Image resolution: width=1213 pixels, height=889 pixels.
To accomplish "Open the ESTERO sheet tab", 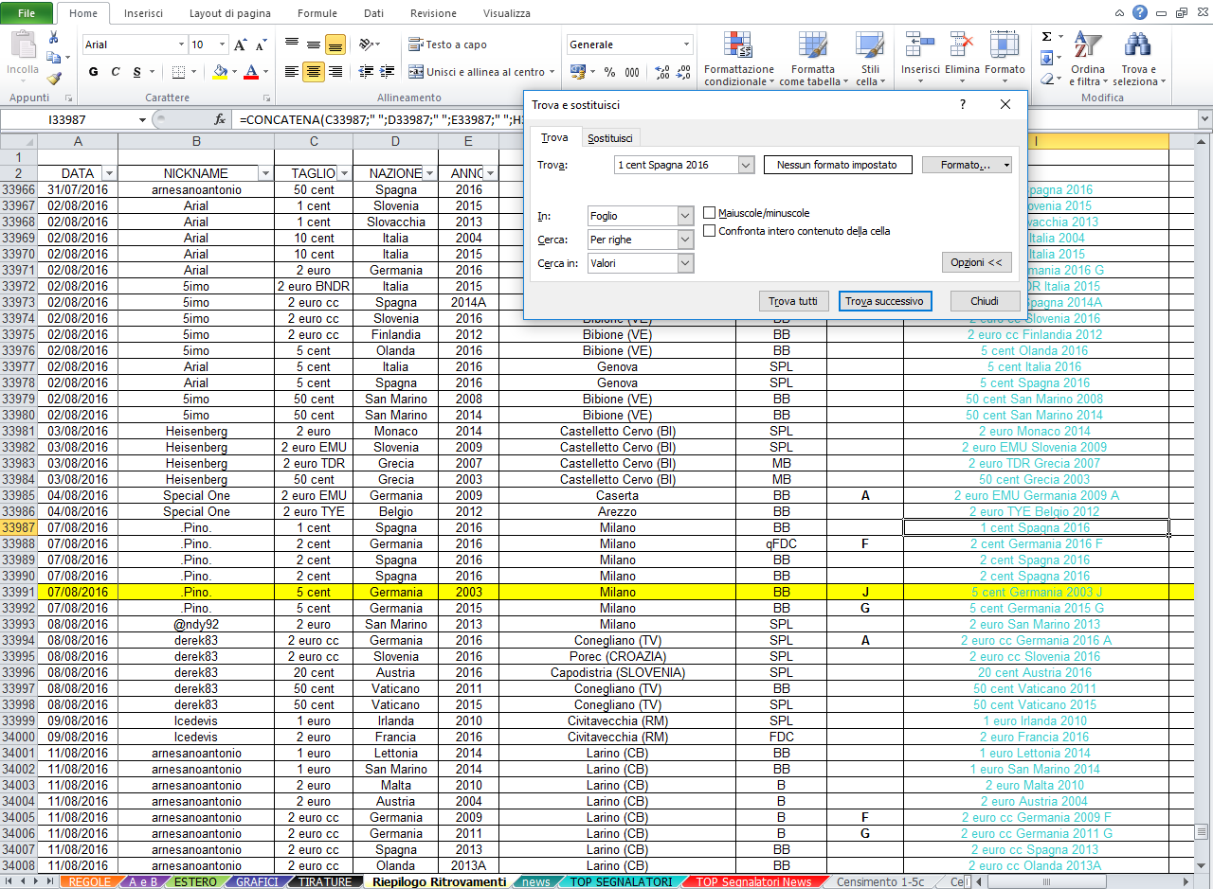I will tap(193, 881).
